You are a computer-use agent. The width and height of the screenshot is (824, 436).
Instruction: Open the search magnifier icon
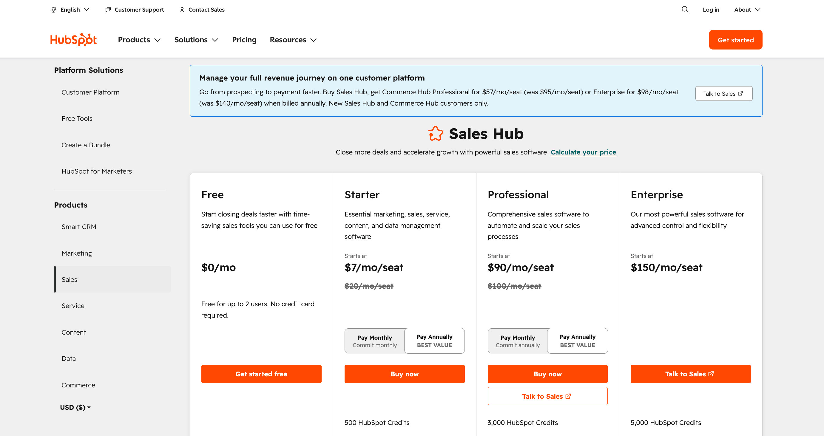click(685, 9)
